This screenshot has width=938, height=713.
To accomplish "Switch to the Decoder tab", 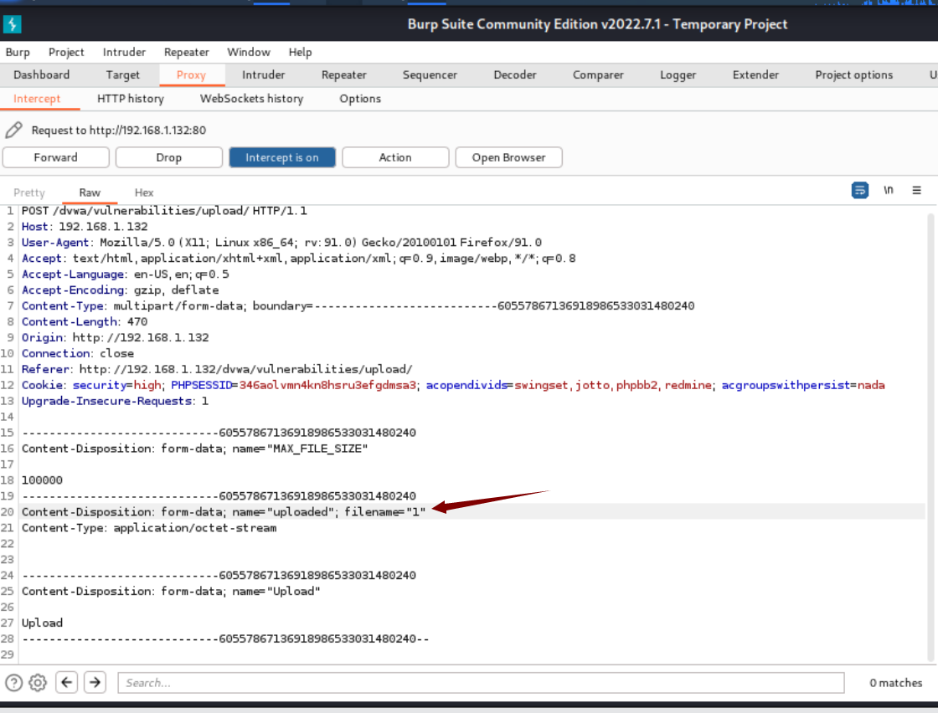I will click(x=515, y=74).
